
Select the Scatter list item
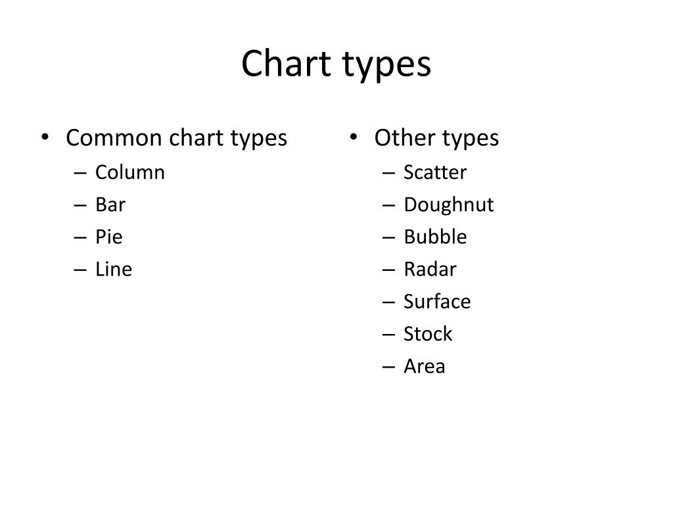click(x=435, y=172)
